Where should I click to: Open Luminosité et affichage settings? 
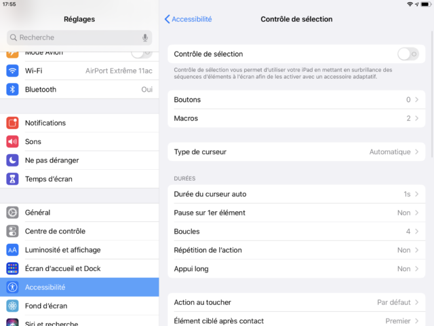[79, 250]
